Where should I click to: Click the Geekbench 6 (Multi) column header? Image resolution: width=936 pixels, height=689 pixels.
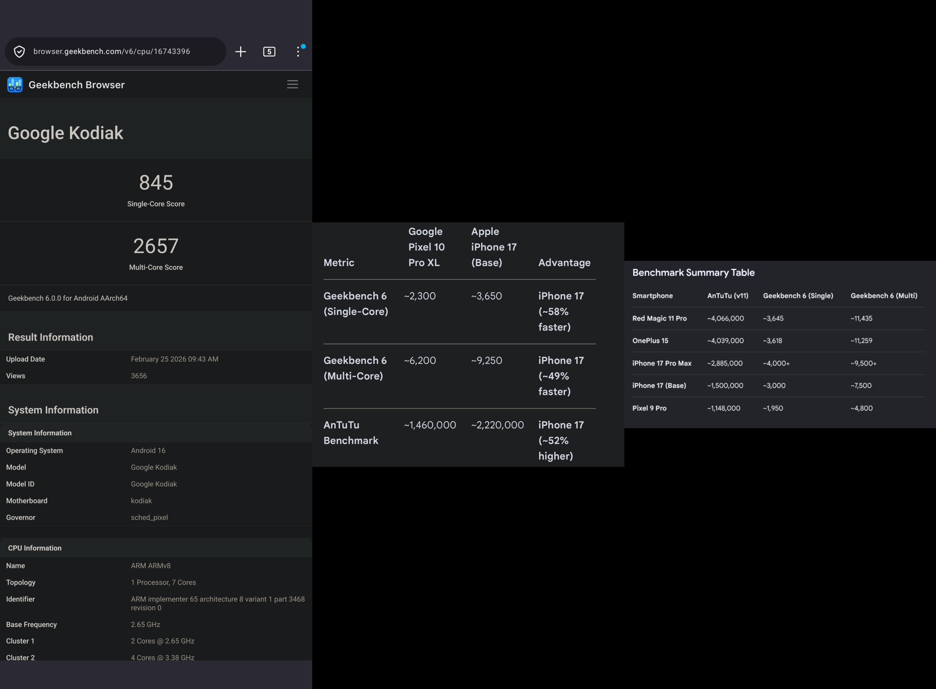tap(884, 296)
